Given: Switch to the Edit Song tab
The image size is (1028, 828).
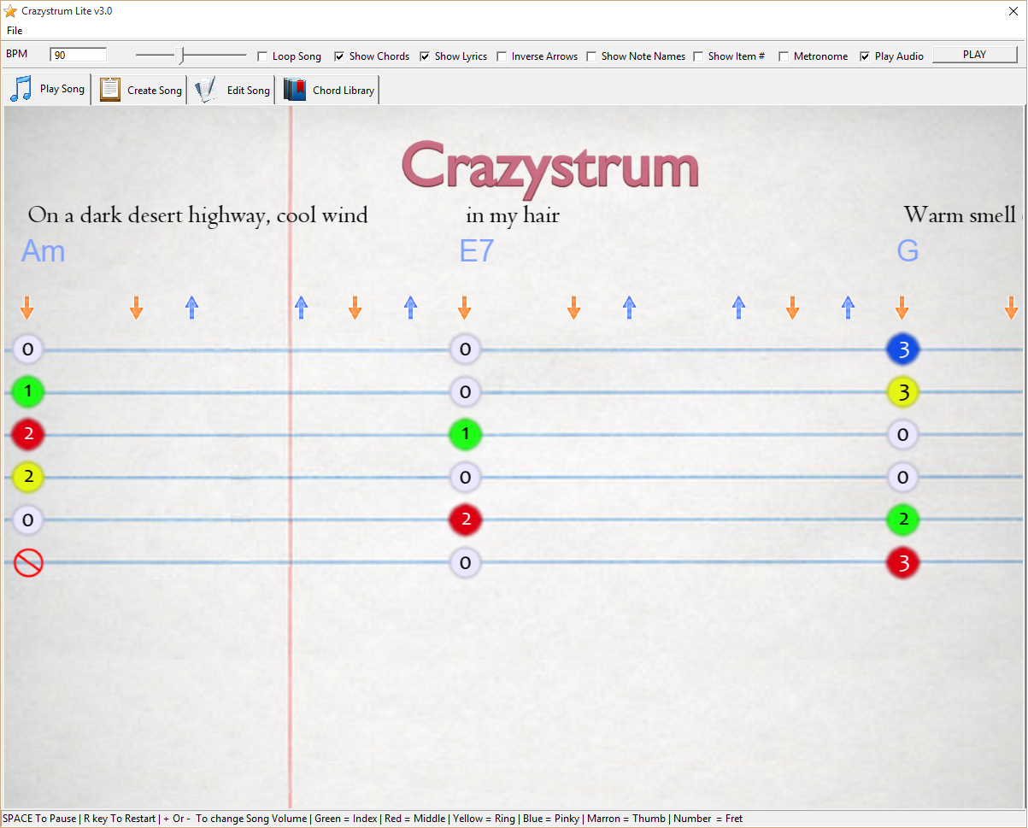Looking at the screenshot, I should (x=232, y=90).
